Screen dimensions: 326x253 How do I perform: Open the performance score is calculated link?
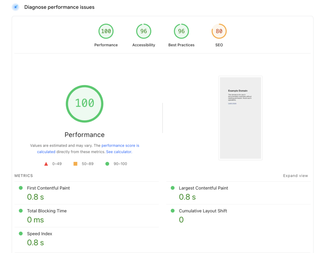pos(120,145)
